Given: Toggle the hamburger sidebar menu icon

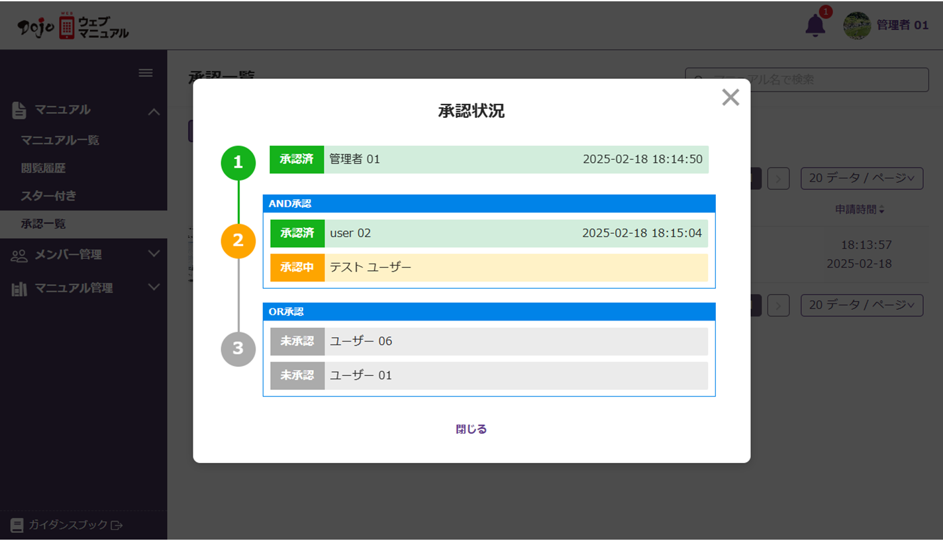Looking at the screenshot, I should pos(146,73).
